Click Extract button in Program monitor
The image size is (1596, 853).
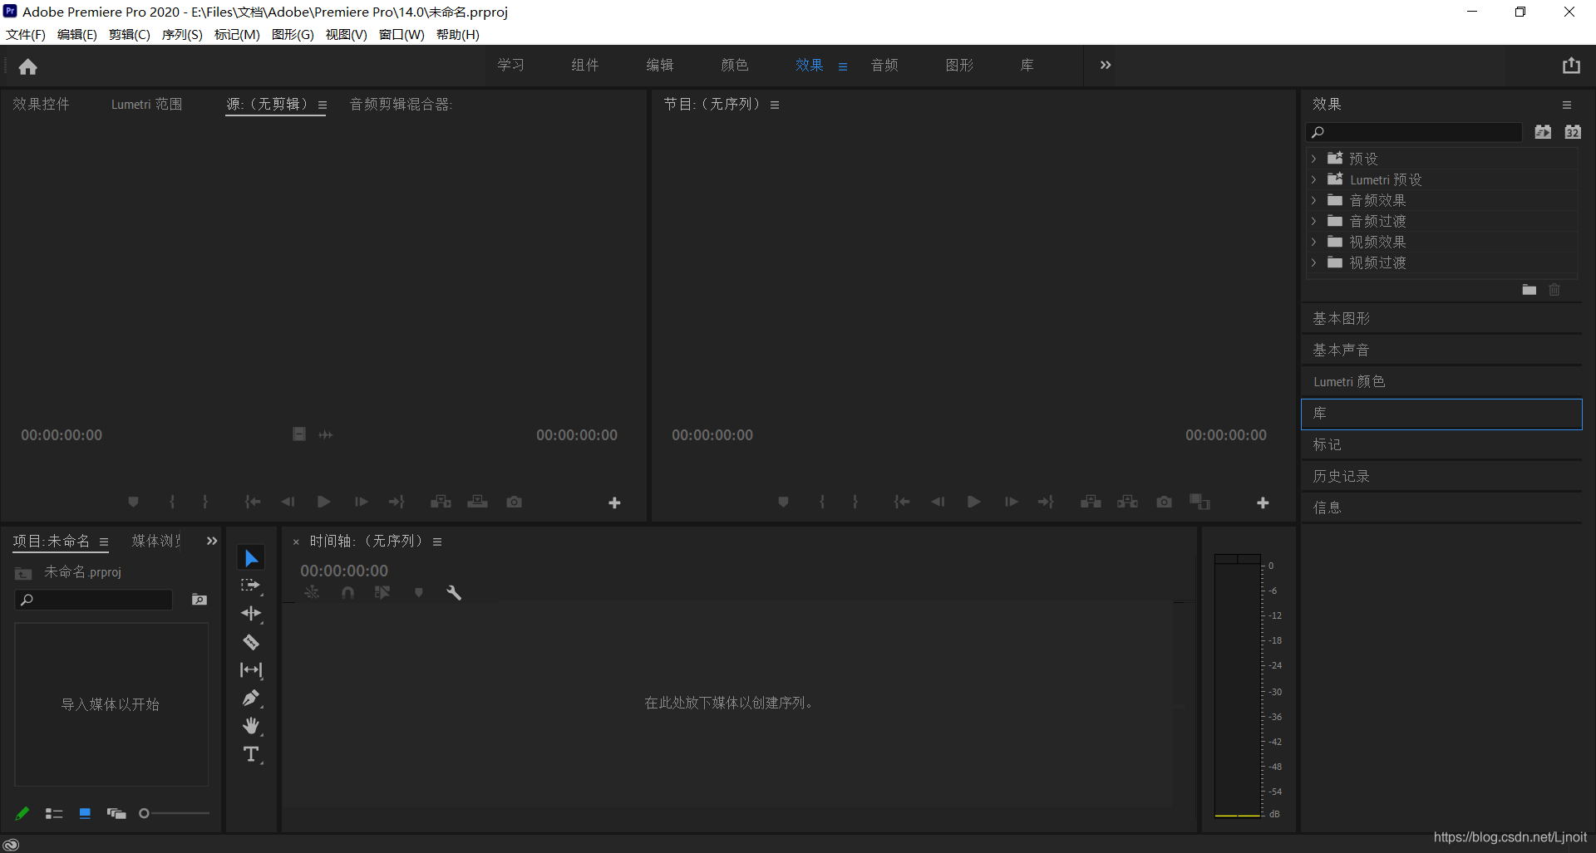tap(1128, 502)
